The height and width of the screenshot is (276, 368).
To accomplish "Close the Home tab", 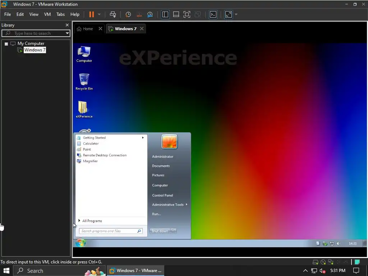I will tap(100, 29).
